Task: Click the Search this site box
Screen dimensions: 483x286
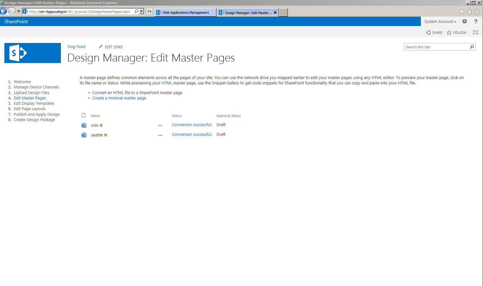Action: [436, 47]
